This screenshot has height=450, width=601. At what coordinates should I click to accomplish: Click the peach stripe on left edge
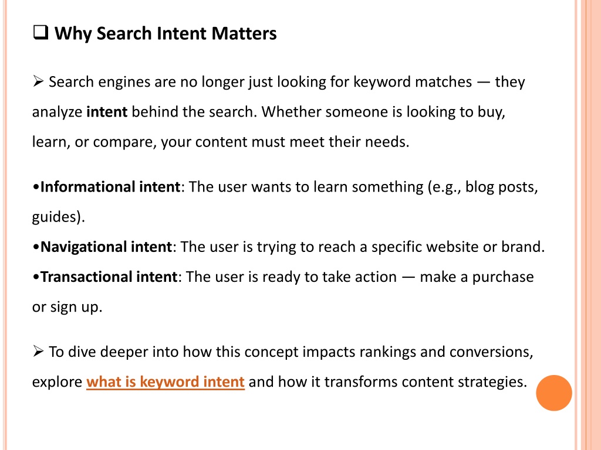[x=5, y=225]
